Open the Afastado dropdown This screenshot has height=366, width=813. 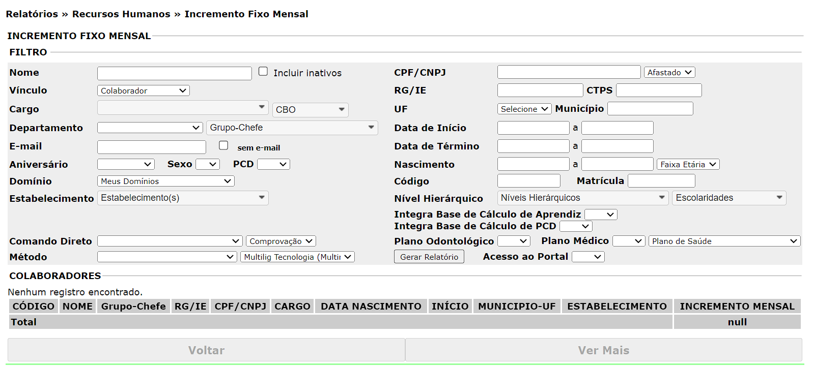click(x=669, y=73)
